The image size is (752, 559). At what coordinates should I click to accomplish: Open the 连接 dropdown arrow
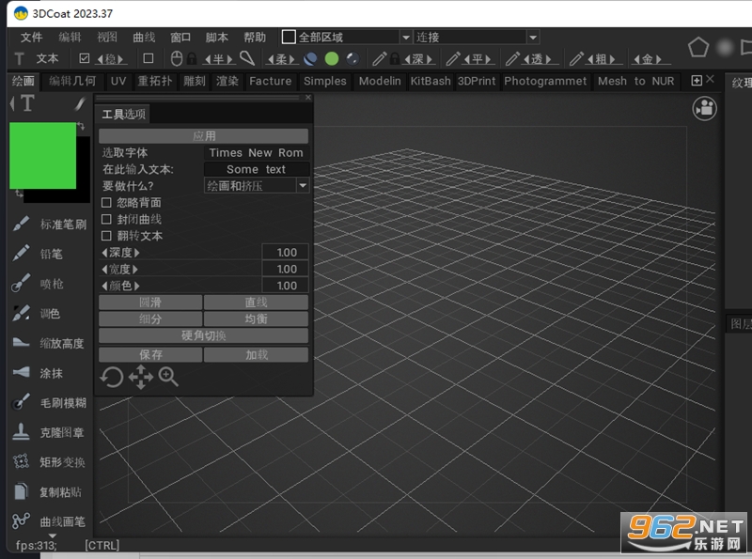point(533,37)
